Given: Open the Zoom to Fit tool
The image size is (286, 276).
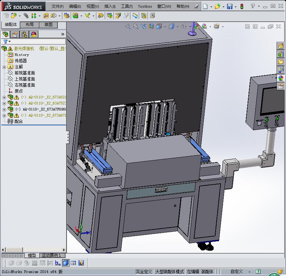Looking at the screenshot, I should (128, 26).
